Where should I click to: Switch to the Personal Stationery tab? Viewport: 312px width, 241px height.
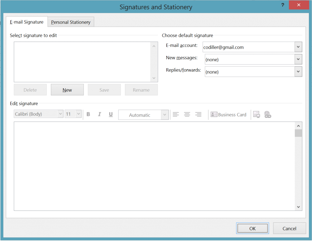[x=71, y=22]
